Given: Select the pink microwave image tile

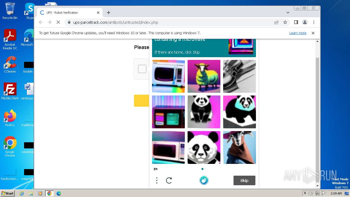Looking at the screenshot, I should tap(168, 147).
